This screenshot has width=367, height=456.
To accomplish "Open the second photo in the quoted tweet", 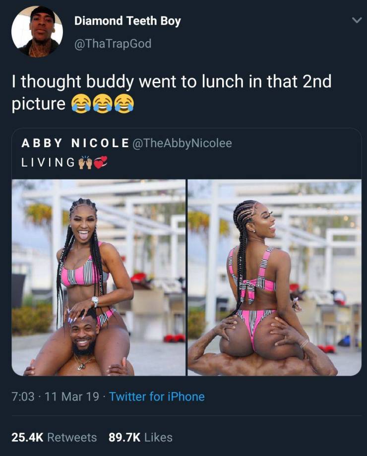I will click(x=274, y=278).
